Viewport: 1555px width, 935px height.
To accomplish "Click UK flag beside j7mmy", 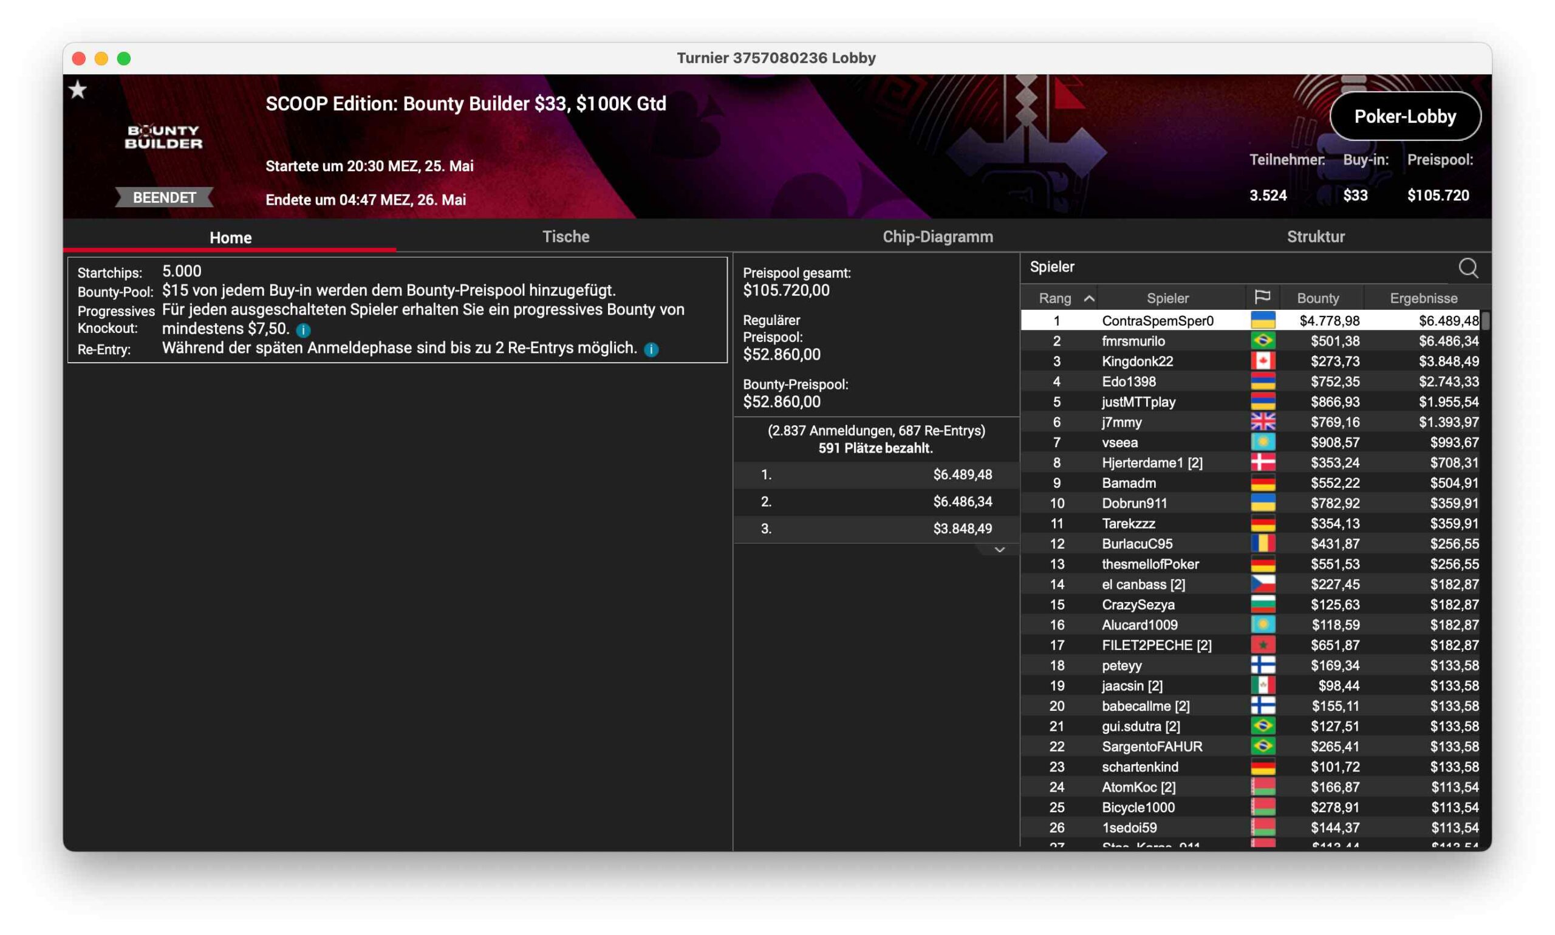I will click(x=1262, y=422).
